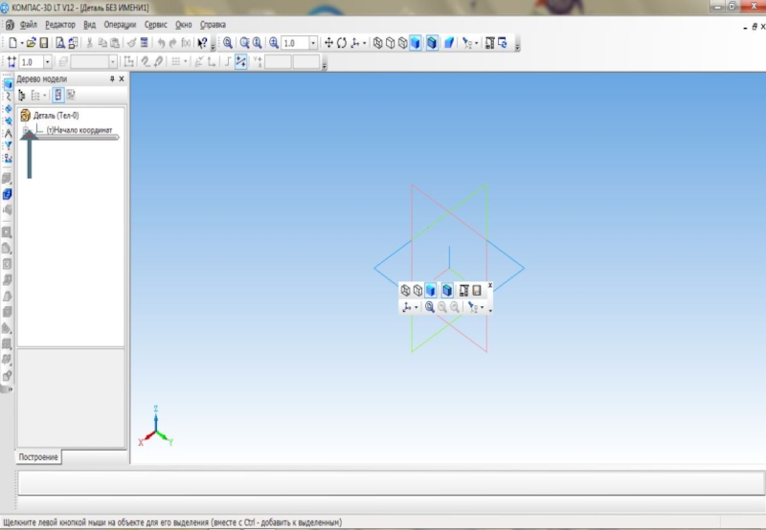Open the Сервис menu
This screenshot has height=530, width=766.
[x=156, y=25]
